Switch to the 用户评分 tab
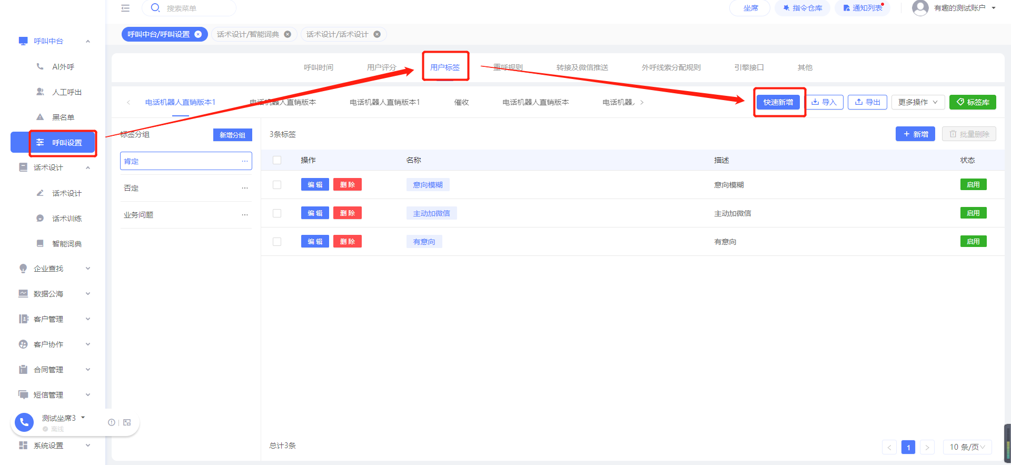This screenshot has height=465, width=1011. click(x=381, y=67)
